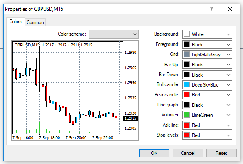
Task: Click the LightSlateGray Grid color swatch
Action: pos(187,55)
